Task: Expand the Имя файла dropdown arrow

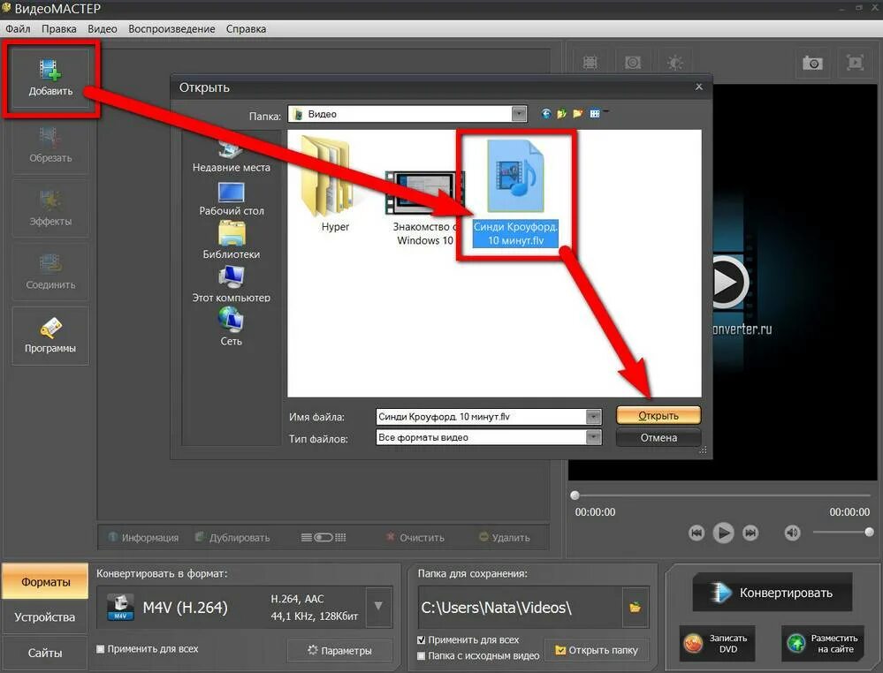Action: coord(594,416)
